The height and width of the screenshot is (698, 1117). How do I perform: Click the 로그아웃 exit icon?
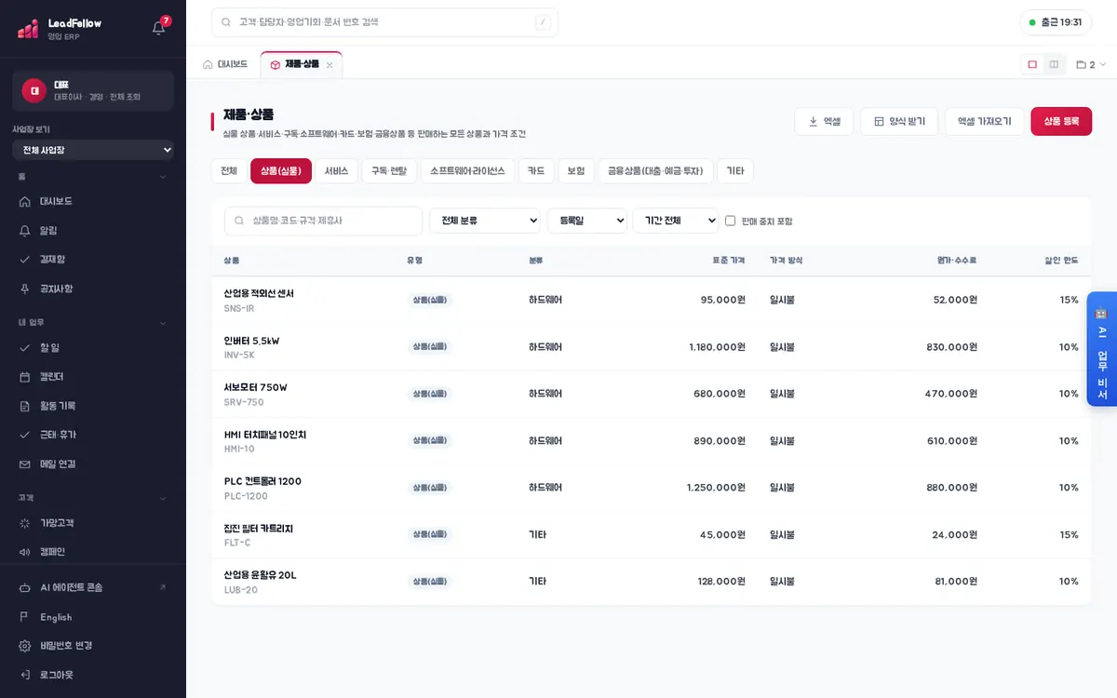pyautogui.click(x=25, y=675)
